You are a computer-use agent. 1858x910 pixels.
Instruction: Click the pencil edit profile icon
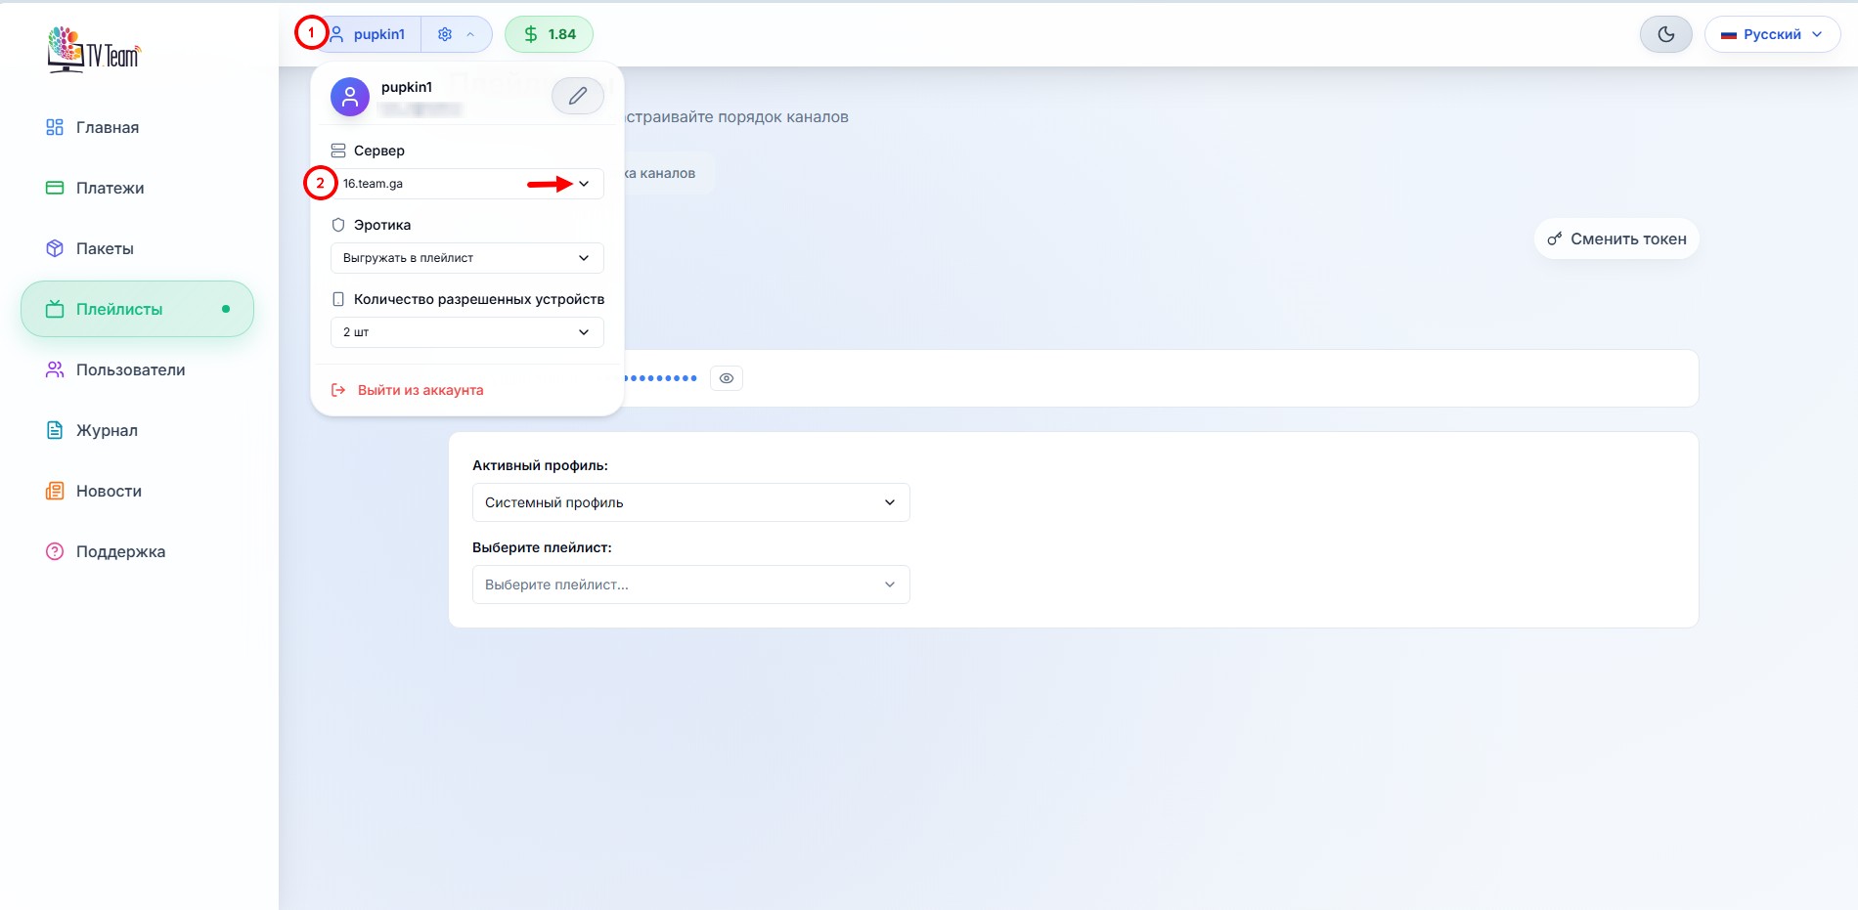coord(577,96)
